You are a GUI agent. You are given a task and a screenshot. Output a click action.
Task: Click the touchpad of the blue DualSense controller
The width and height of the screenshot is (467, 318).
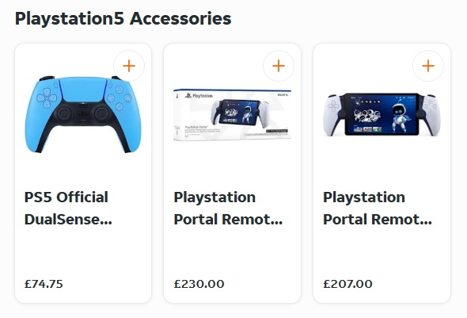pyautogui.click(x=83, y=90)
